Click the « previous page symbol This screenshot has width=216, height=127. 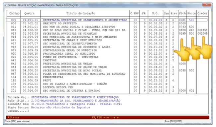[114, 117]
